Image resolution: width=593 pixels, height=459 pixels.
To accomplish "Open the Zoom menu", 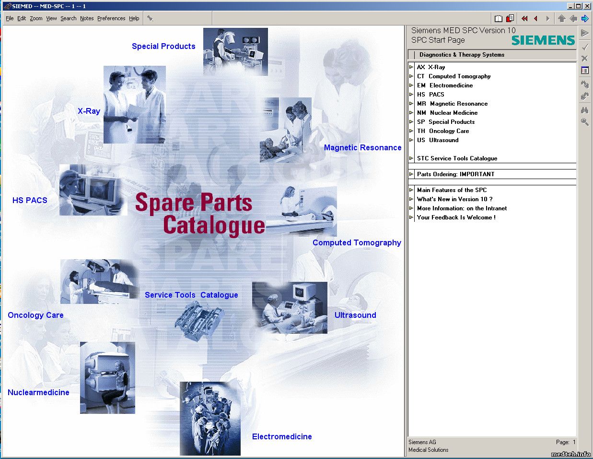I will click(x=36, y=19).
